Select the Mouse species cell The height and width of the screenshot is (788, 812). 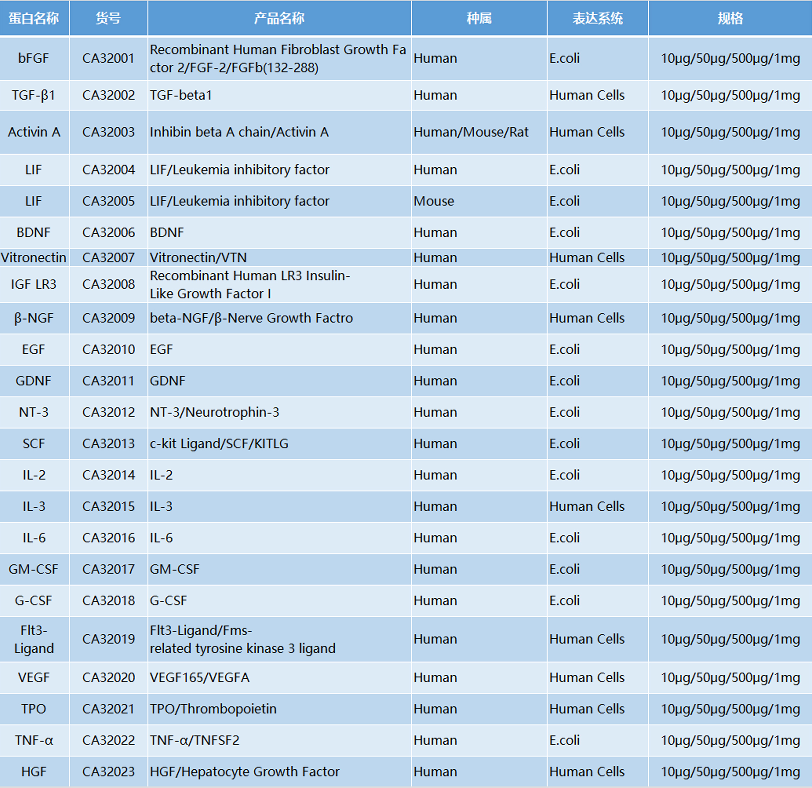479,201
